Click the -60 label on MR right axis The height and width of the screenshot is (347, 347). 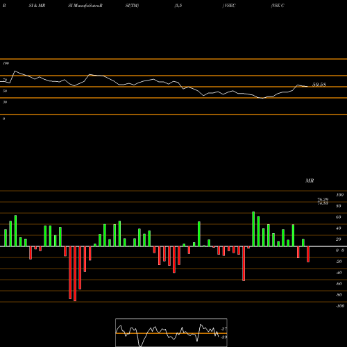(x=339, y=284)
